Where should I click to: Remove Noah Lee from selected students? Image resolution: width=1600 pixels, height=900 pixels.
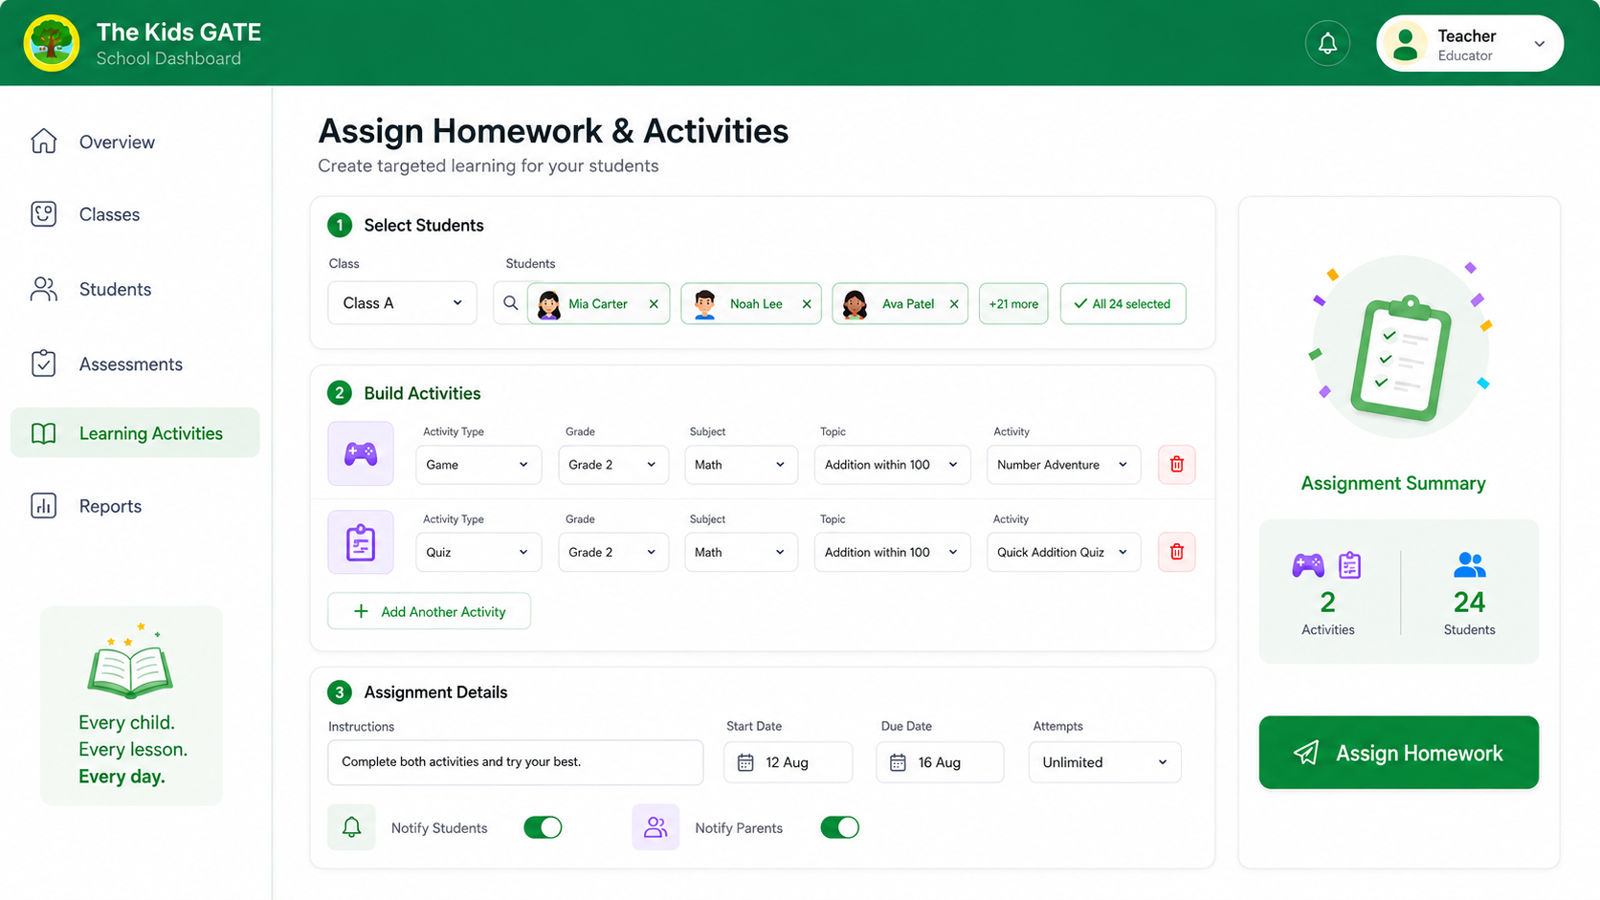(807, 304)
